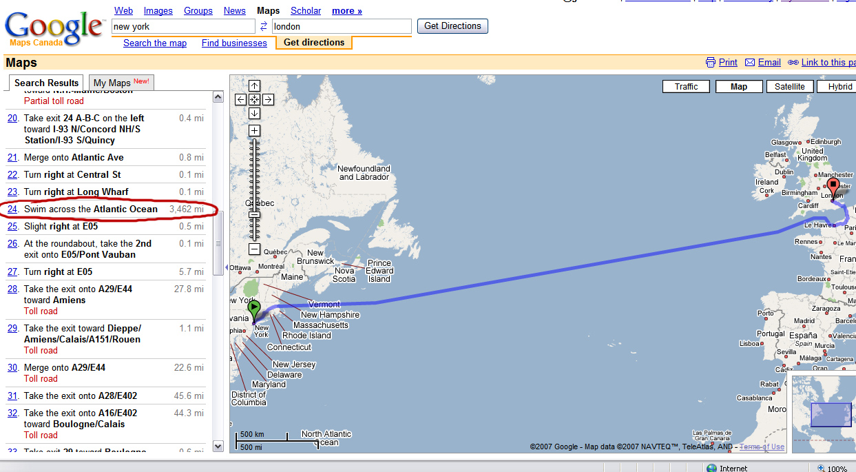Click the chain link icon

coord(793,63)
